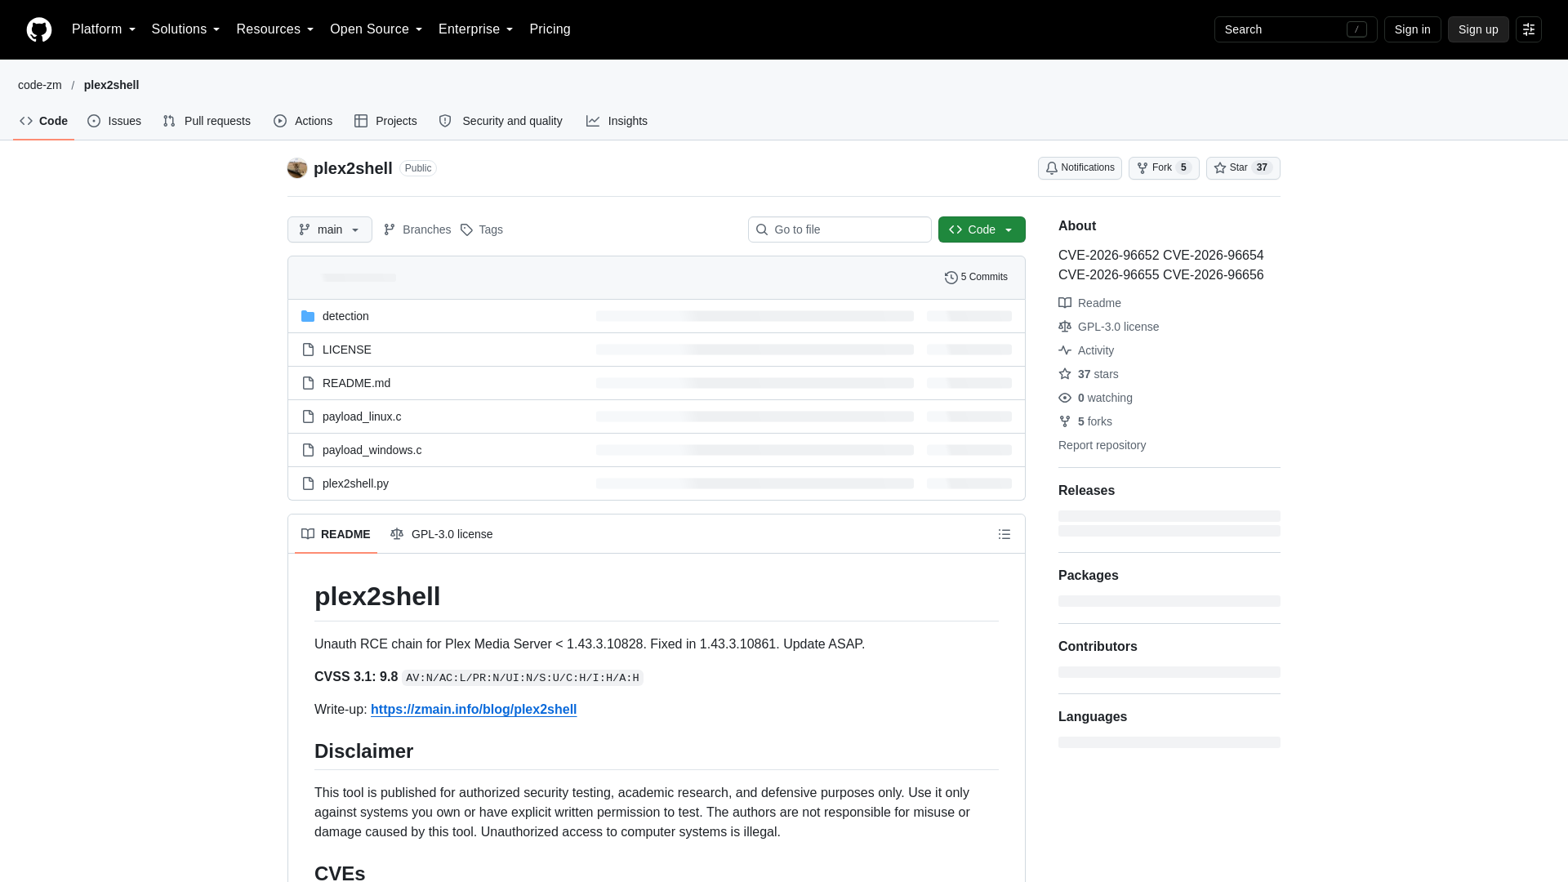
Task: Click the Pricing link
Action: pos(550,29)
